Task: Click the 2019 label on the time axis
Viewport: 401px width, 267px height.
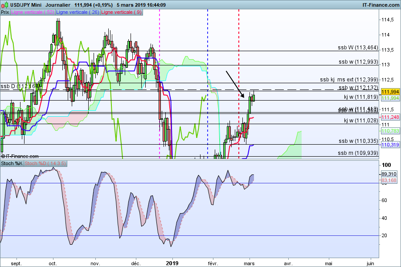Action: (x=172, y=263)
